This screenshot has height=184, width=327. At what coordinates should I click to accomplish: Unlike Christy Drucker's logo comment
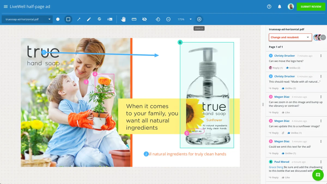click(x=293, y=68)
